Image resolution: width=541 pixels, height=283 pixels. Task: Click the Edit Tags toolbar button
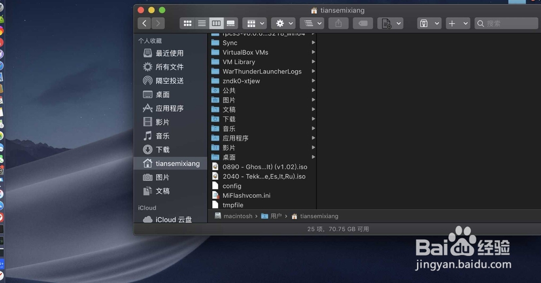click(362, 23)
